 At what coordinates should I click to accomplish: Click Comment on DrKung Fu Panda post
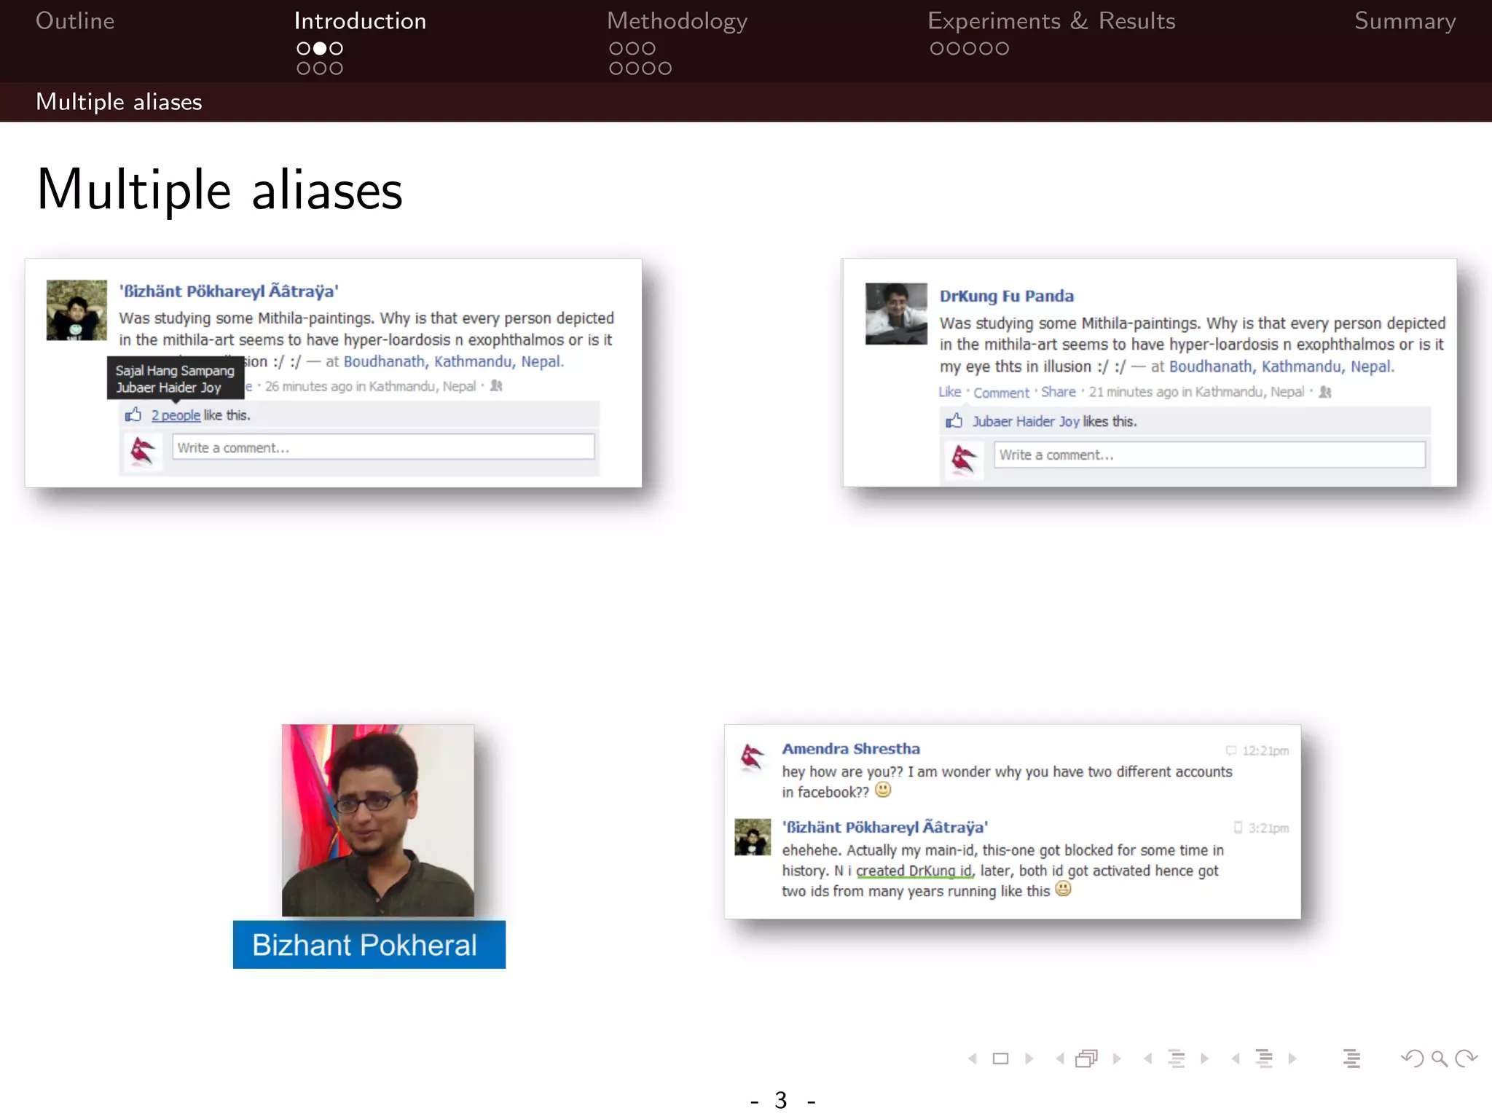pyautogui.click(x=1001, y=393)
